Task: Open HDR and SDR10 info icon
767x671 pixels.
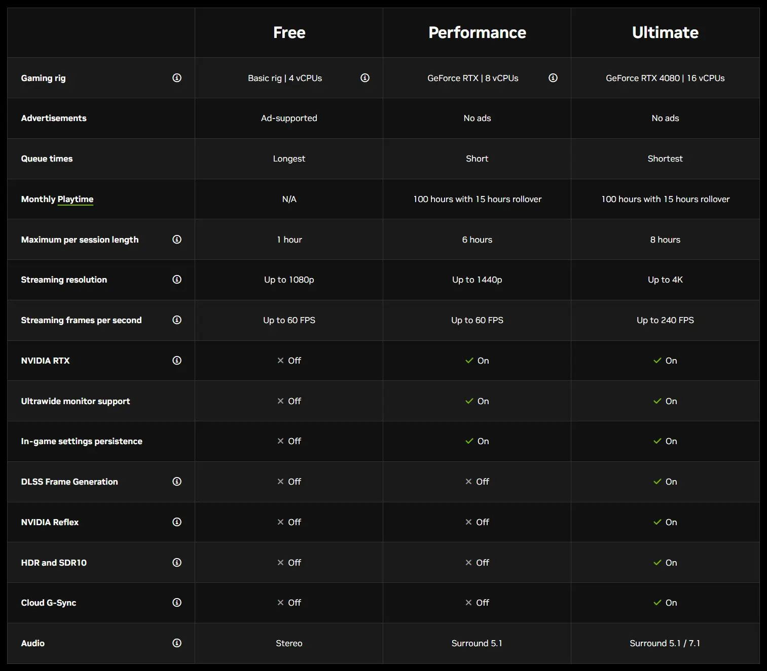Action: click(177, 562)
